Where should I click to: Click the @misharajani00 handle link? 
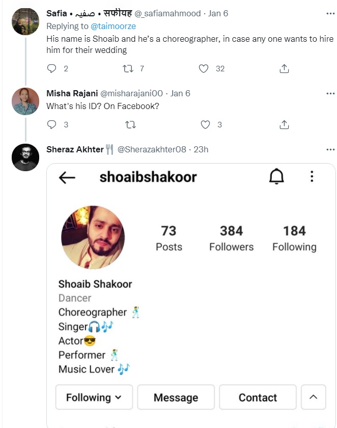click(x=131, y=93)
